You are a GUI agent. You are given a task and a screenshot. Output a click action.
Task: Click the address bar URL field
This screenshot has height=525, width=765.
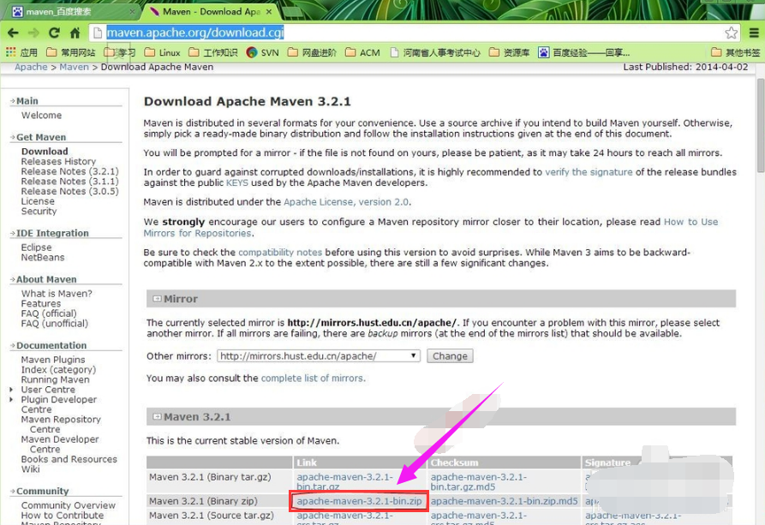point(411,33)
